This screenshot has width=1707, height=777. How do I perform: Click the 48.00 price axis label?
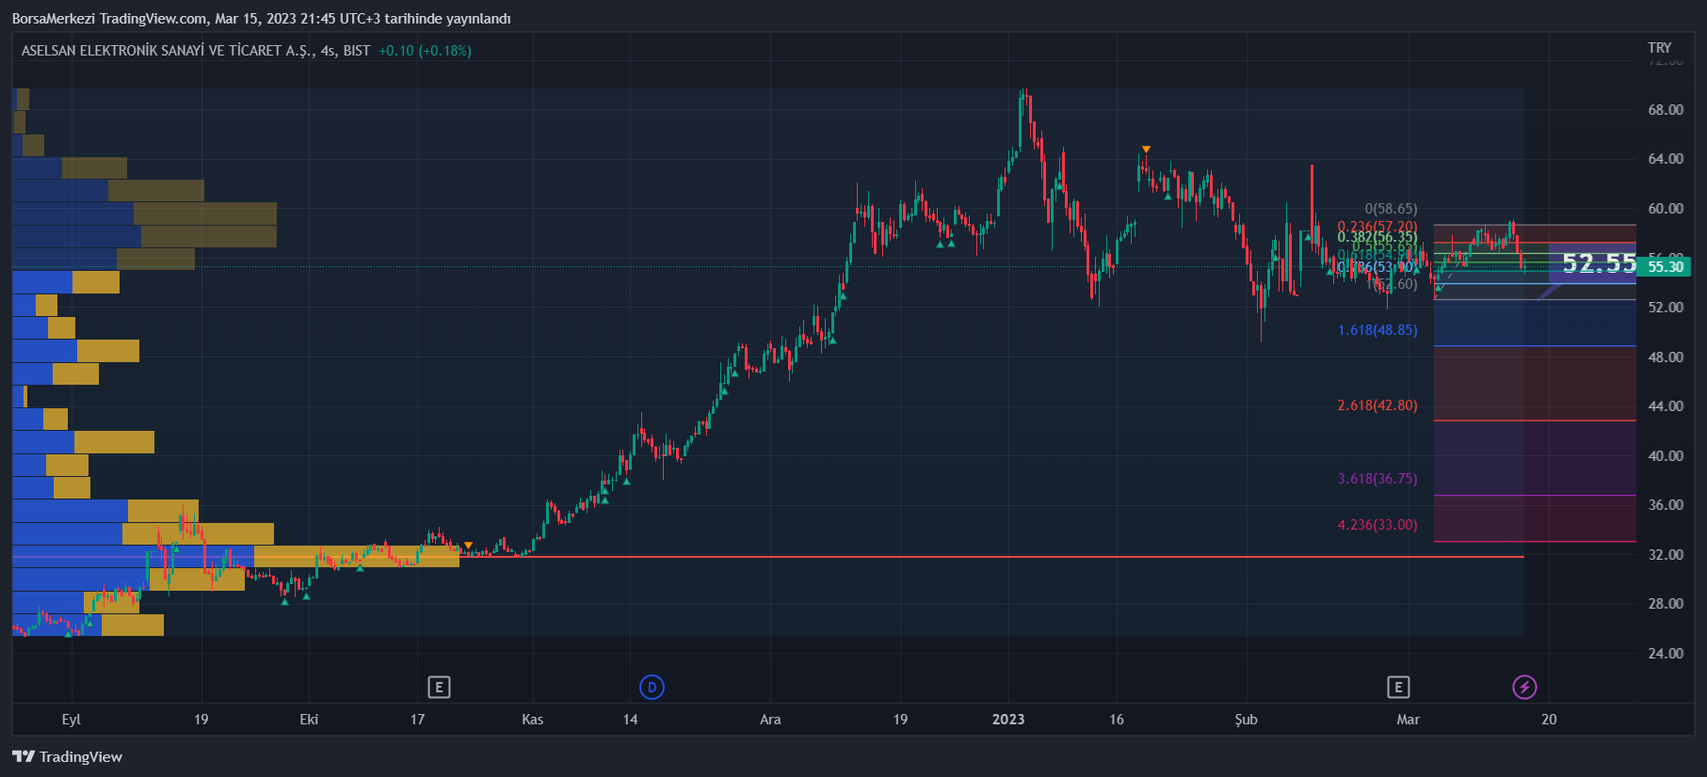1666,357
